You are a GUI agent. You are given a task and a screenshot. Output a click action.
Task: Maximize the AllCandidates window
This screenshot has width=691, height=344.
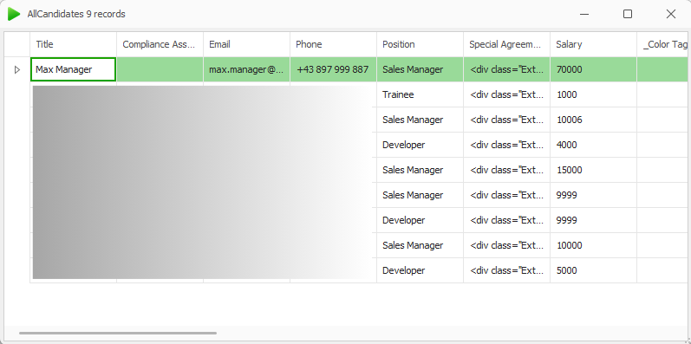pos(628,14)
